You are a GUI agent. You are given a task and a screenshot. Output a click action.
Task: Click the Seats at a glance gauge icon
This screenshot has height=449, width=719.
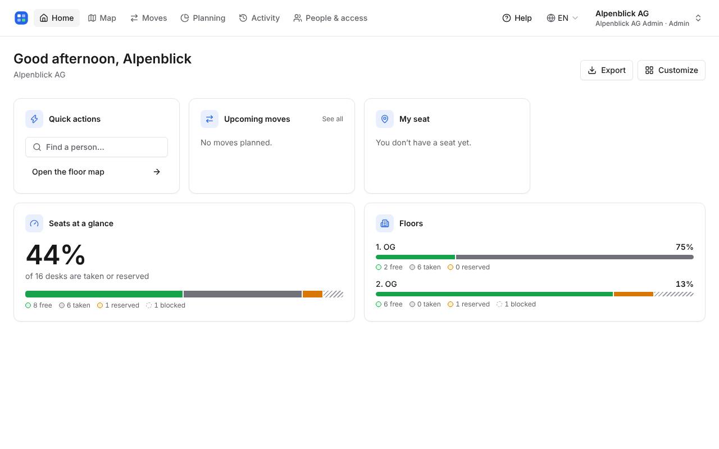[34, 223]
